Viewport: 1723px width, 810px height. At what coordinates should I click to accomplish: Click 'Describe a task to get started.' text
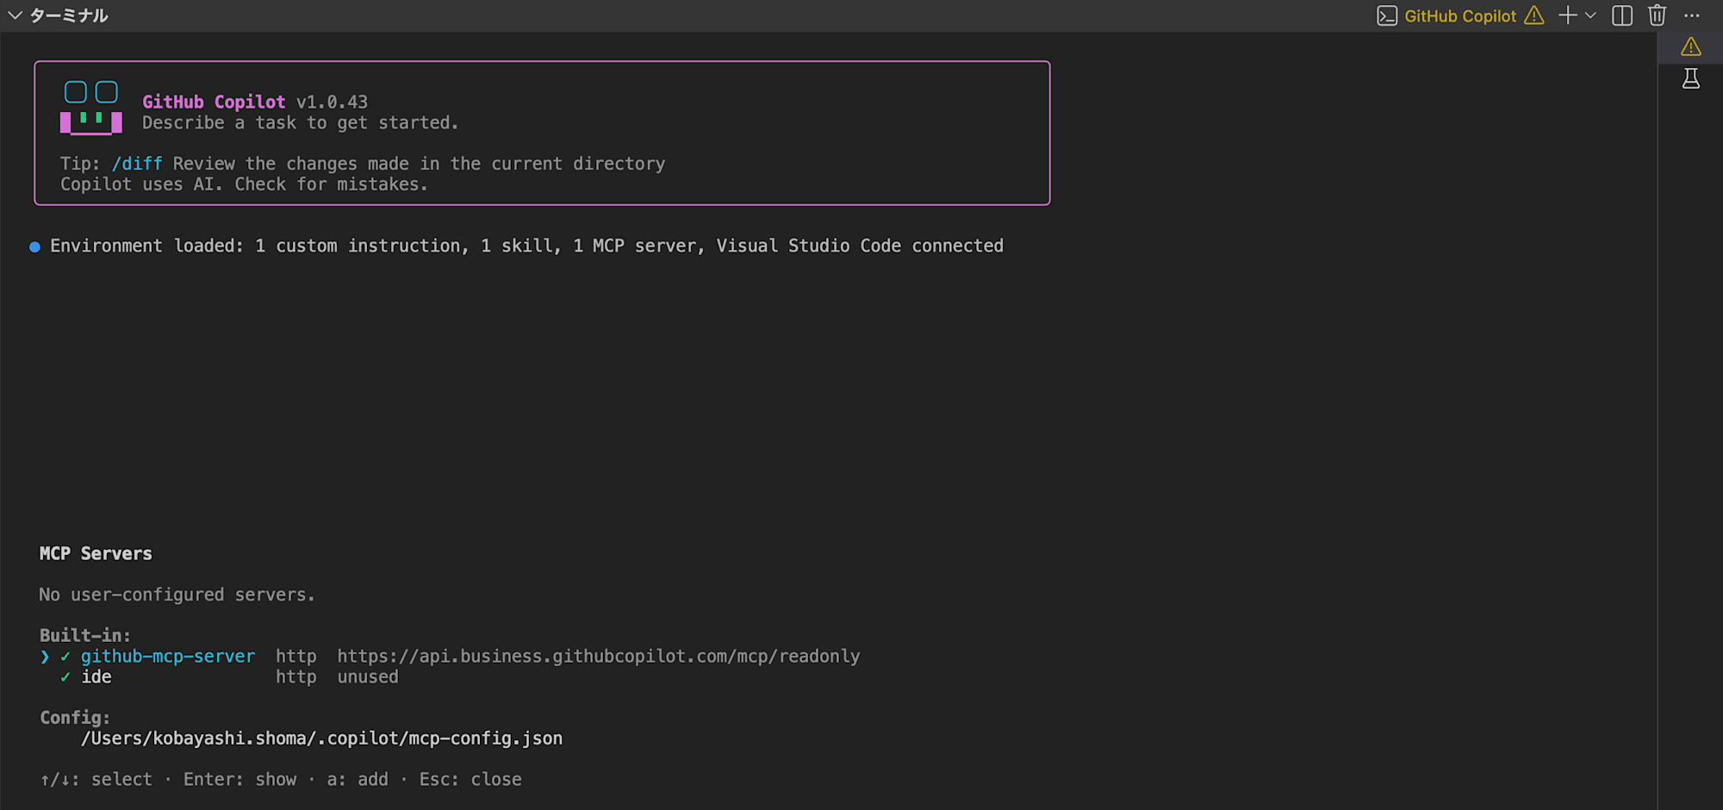click(301, 122)
